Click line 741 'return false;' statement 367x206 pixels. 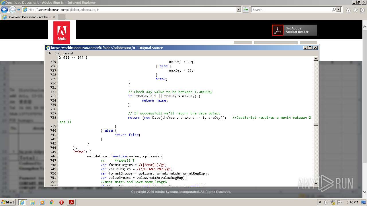click(x=127, y=135)
